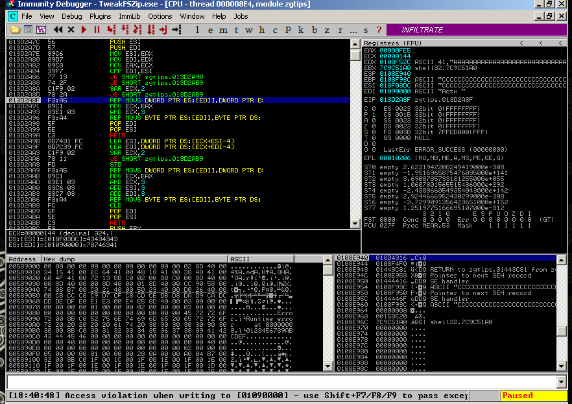Viewport: 572px width, 404px height.
Task: Click the stack pane scrollbar thumb
Action: pyautogui.click(x=561, y=331)
